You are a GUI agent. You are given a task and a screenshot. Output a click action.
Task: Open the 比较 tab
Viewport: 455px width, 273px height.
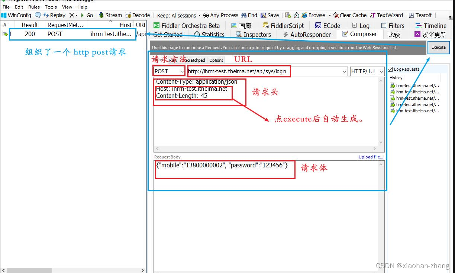(x=394, y=35)
